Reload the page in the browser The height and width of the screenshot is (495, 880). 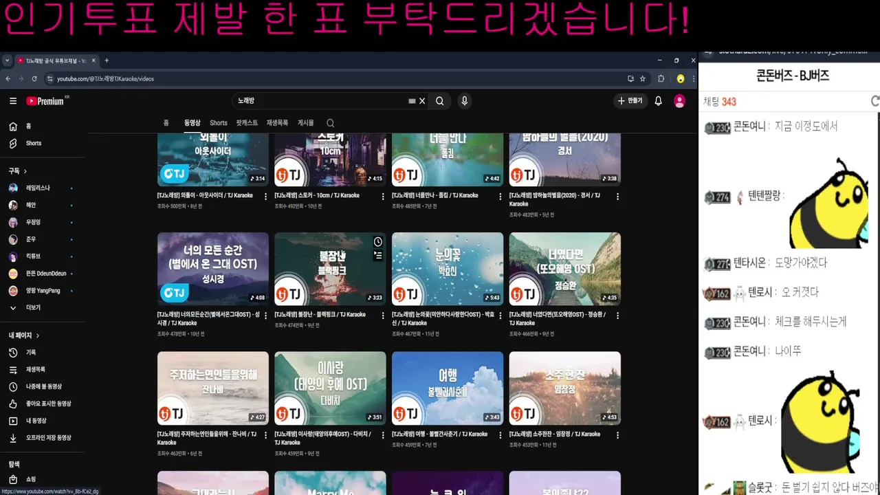34,79
